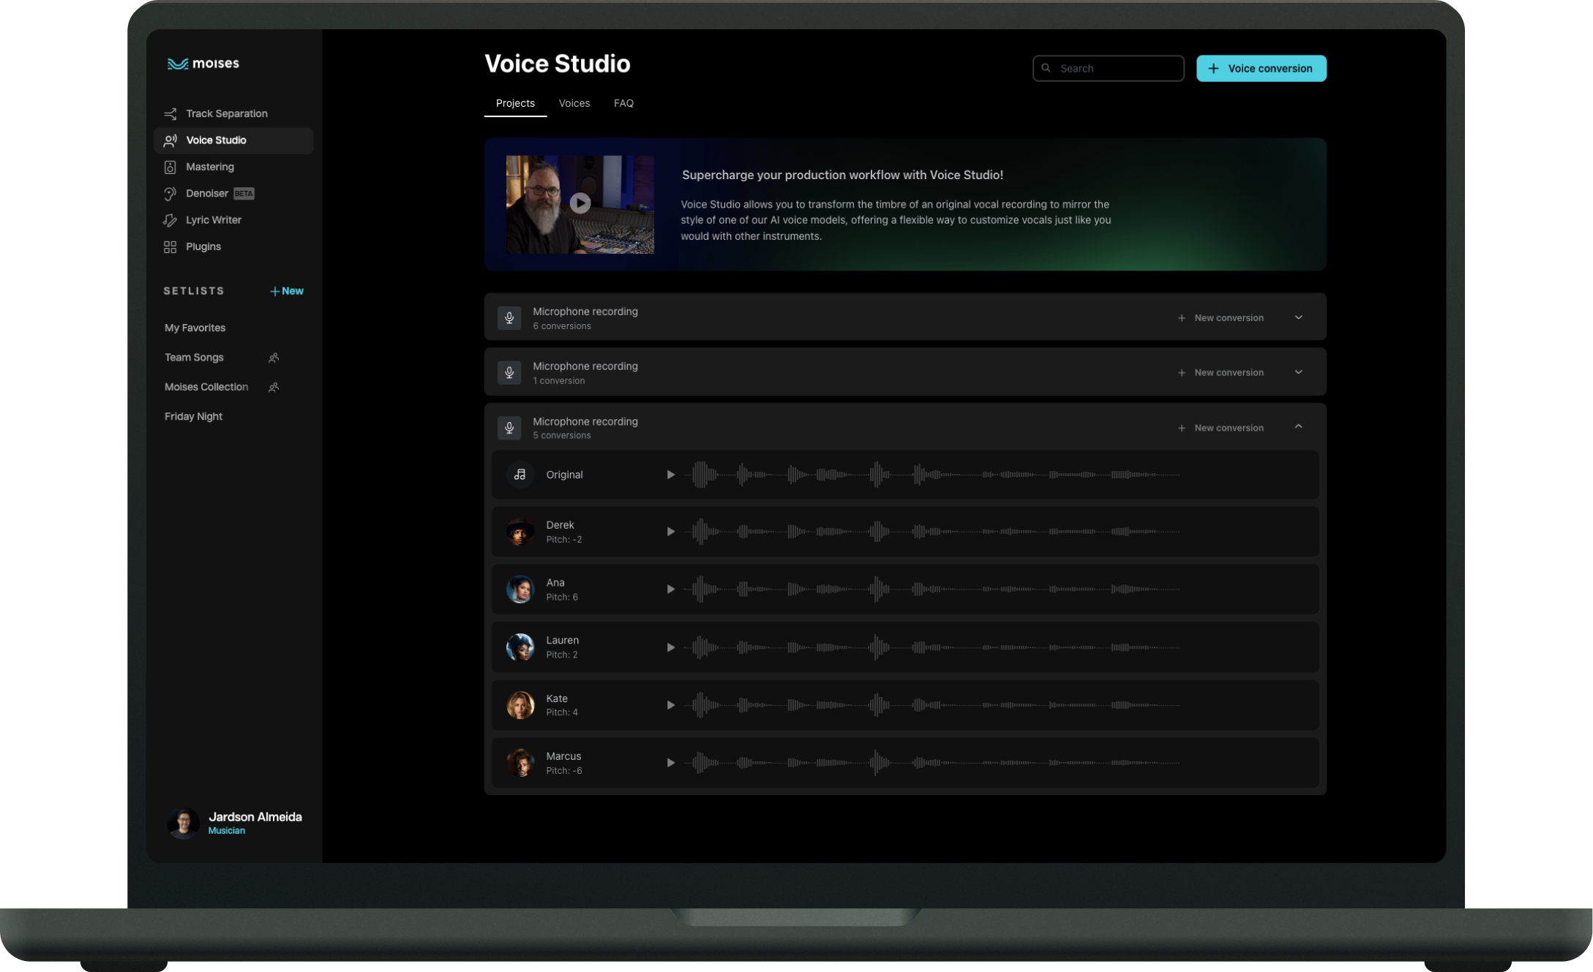Open the Voices tab in Voice Studio

pyautogui.click(x=574, y=103)
